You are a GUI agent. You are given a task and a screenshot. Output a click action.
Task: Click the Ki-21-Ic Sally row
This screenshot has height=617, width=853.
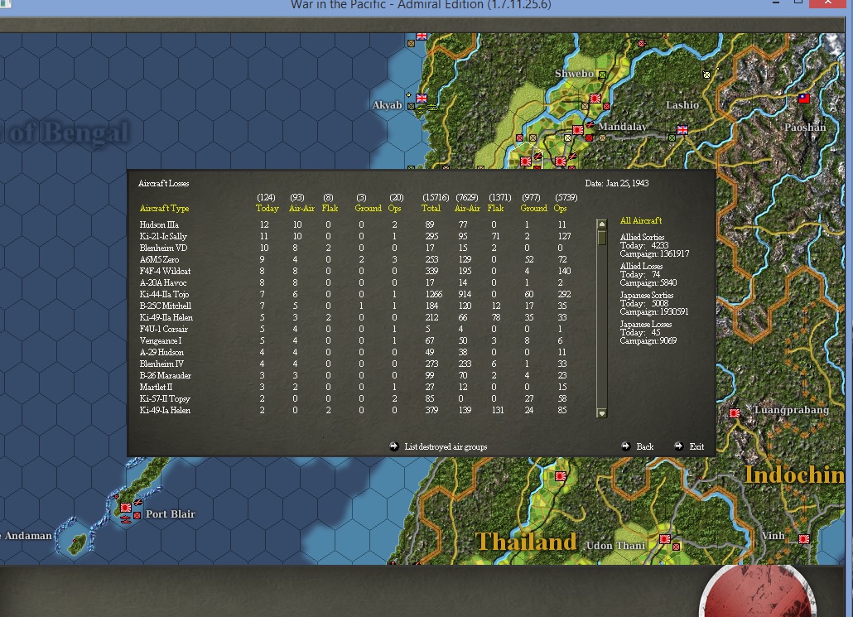point(354,236)
